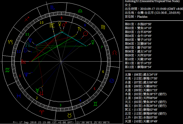Click the Taurus zodiac glyph
Screen dimensions: 183x124
tap(70, 115)
